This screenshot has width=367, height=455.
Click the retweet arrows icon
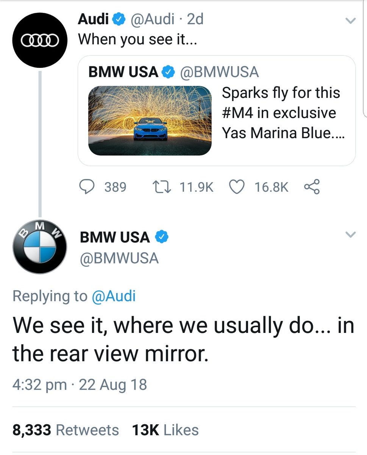point(161,187)
